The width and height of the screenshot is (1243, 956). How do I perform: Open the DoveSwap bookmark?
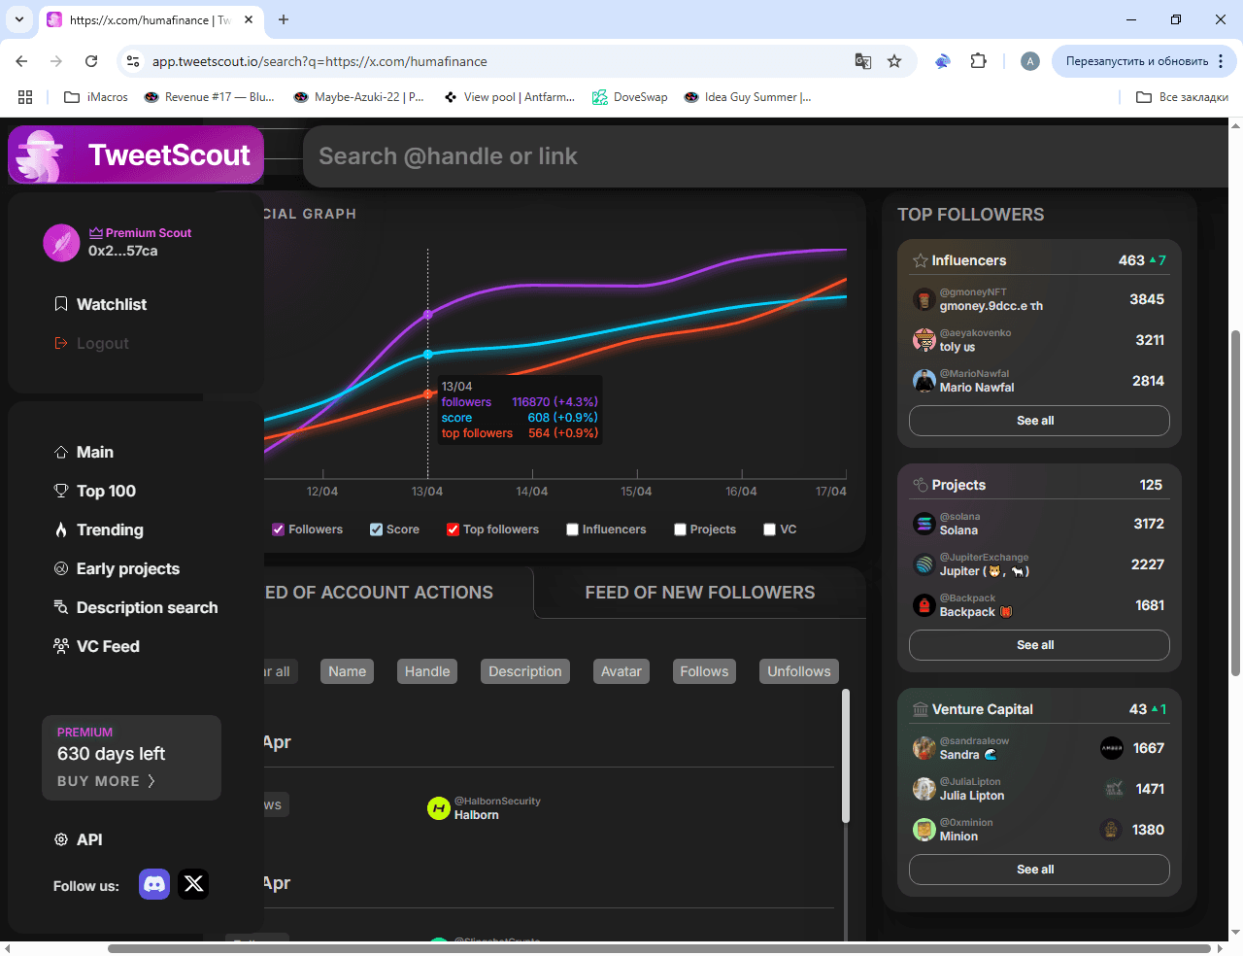pyautogui.click(x=630, y=97)
